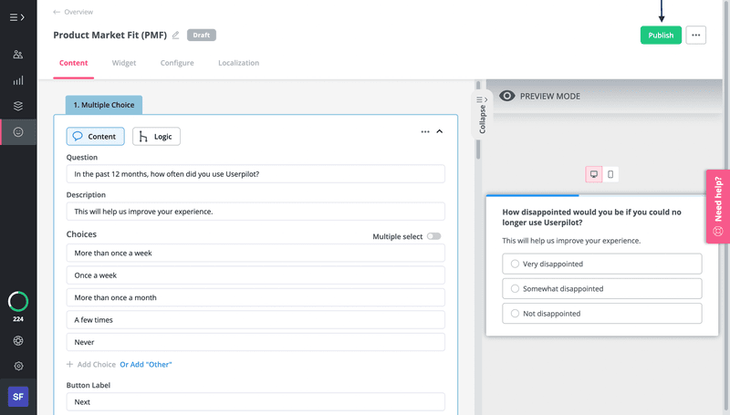Collapse the Multiple Choice question card

coord(440,131)
